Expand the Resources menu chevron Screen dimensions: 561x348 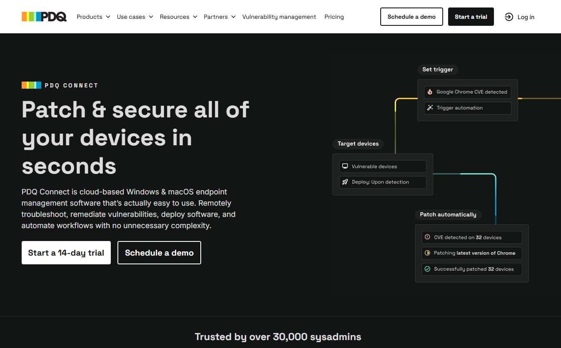coord(195,17)
